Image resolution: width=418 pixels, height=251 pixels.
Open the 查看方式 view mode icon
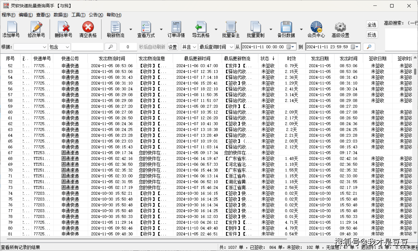(x=146, y=29)
